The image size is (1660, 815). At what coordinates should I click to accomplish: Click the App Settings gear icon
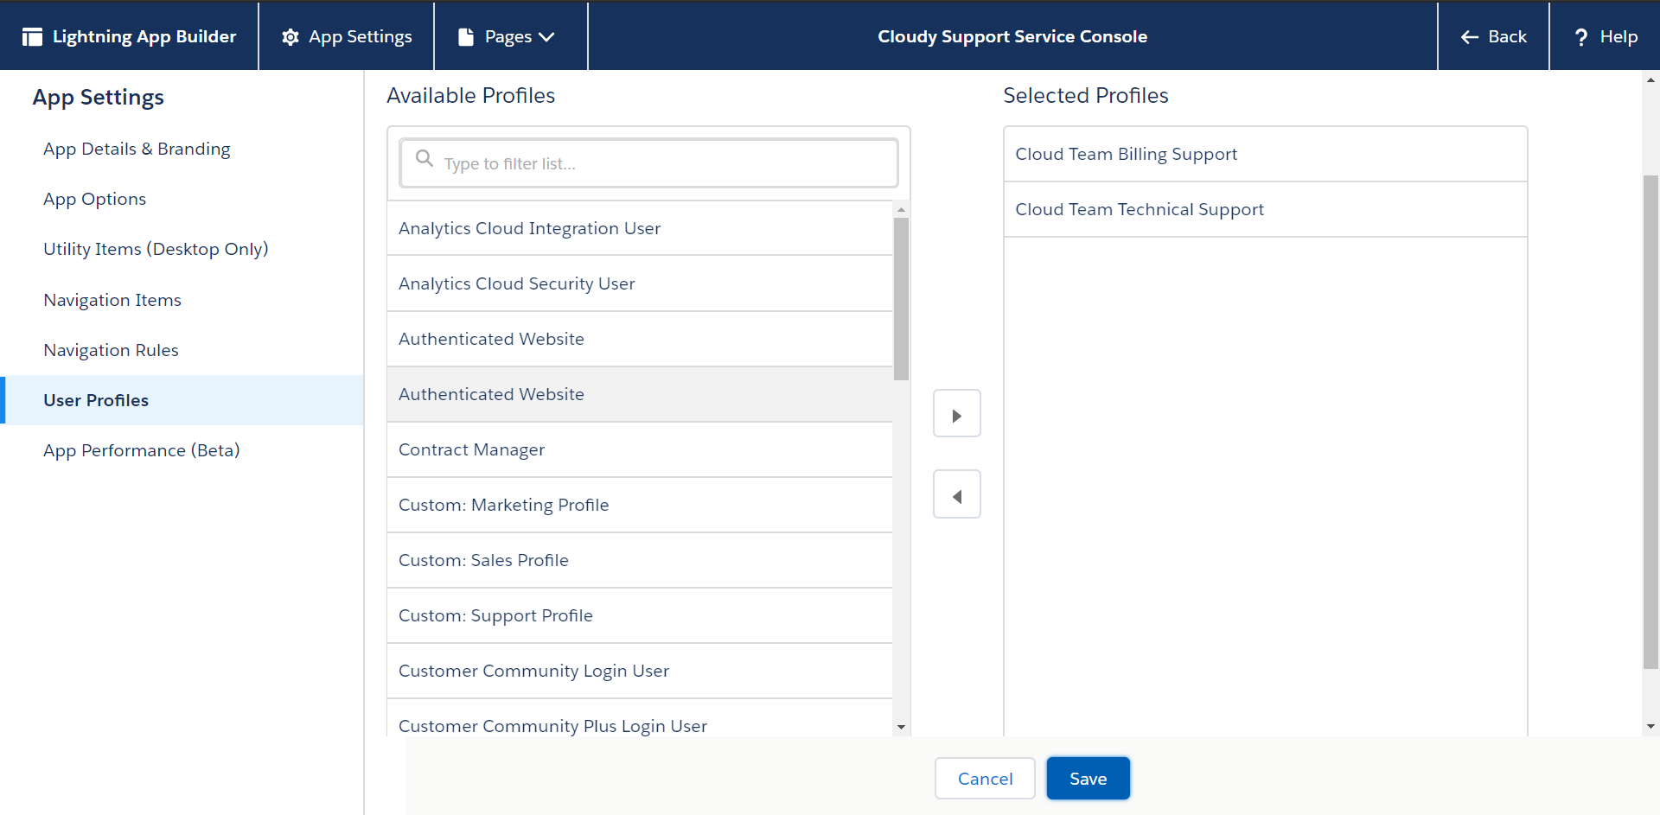[290, 36]
